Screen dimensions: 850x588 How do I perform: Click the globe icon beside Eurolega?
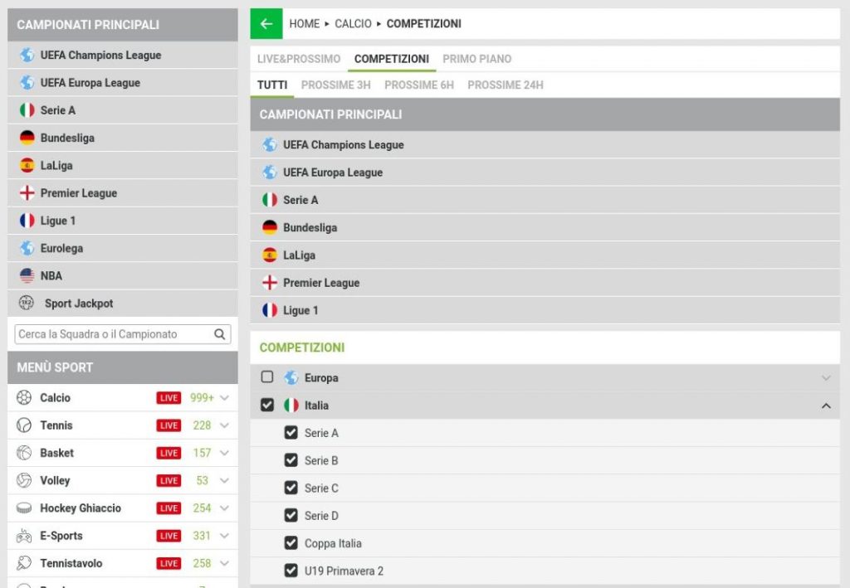27,248
